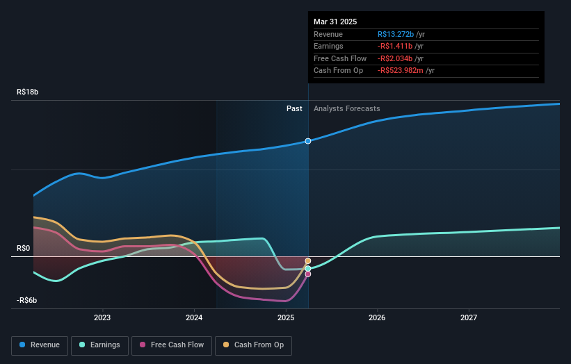Click the Cash From Op tooltip row label
571x364 pixels.
[x=338, y=71]
